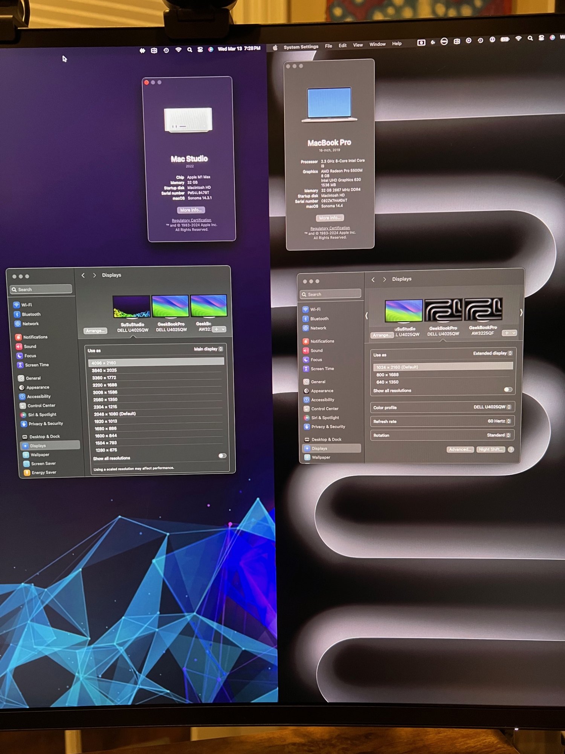Open Desktop & Dock in the right Displays window
Screen dimensions: 565x754
click(x=323, y=440)
